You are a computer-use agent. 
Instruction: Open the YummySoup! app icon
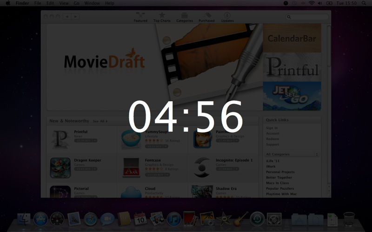click(131, 139)
